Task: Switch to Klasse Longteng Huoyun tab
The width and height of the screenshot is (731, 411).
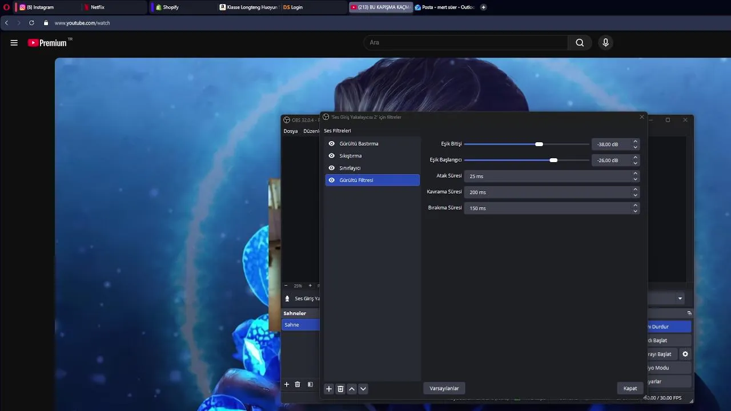Action: (x=248, y=7)
